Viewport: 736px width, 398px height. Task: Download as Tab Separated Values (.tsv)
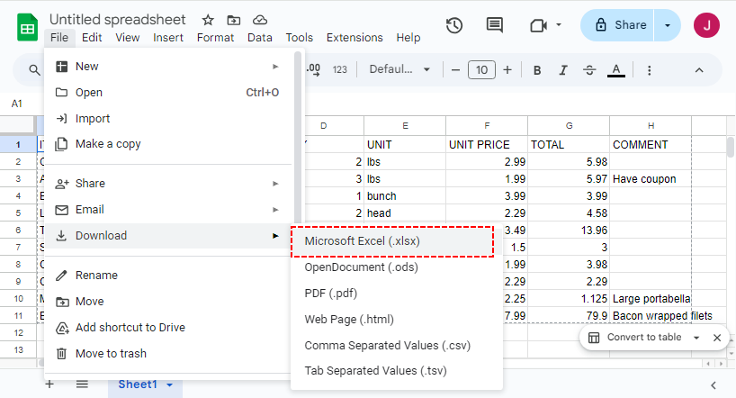tap(397, 371)
